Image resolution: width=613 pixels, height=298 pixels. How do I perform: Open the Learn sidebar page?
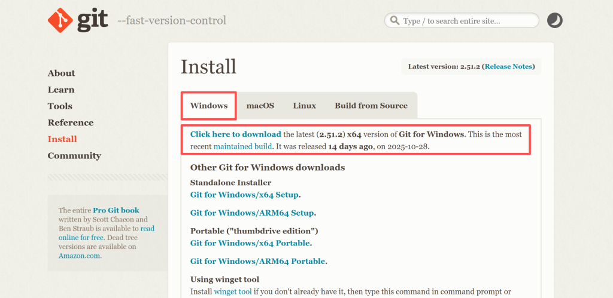click(61, 90)
